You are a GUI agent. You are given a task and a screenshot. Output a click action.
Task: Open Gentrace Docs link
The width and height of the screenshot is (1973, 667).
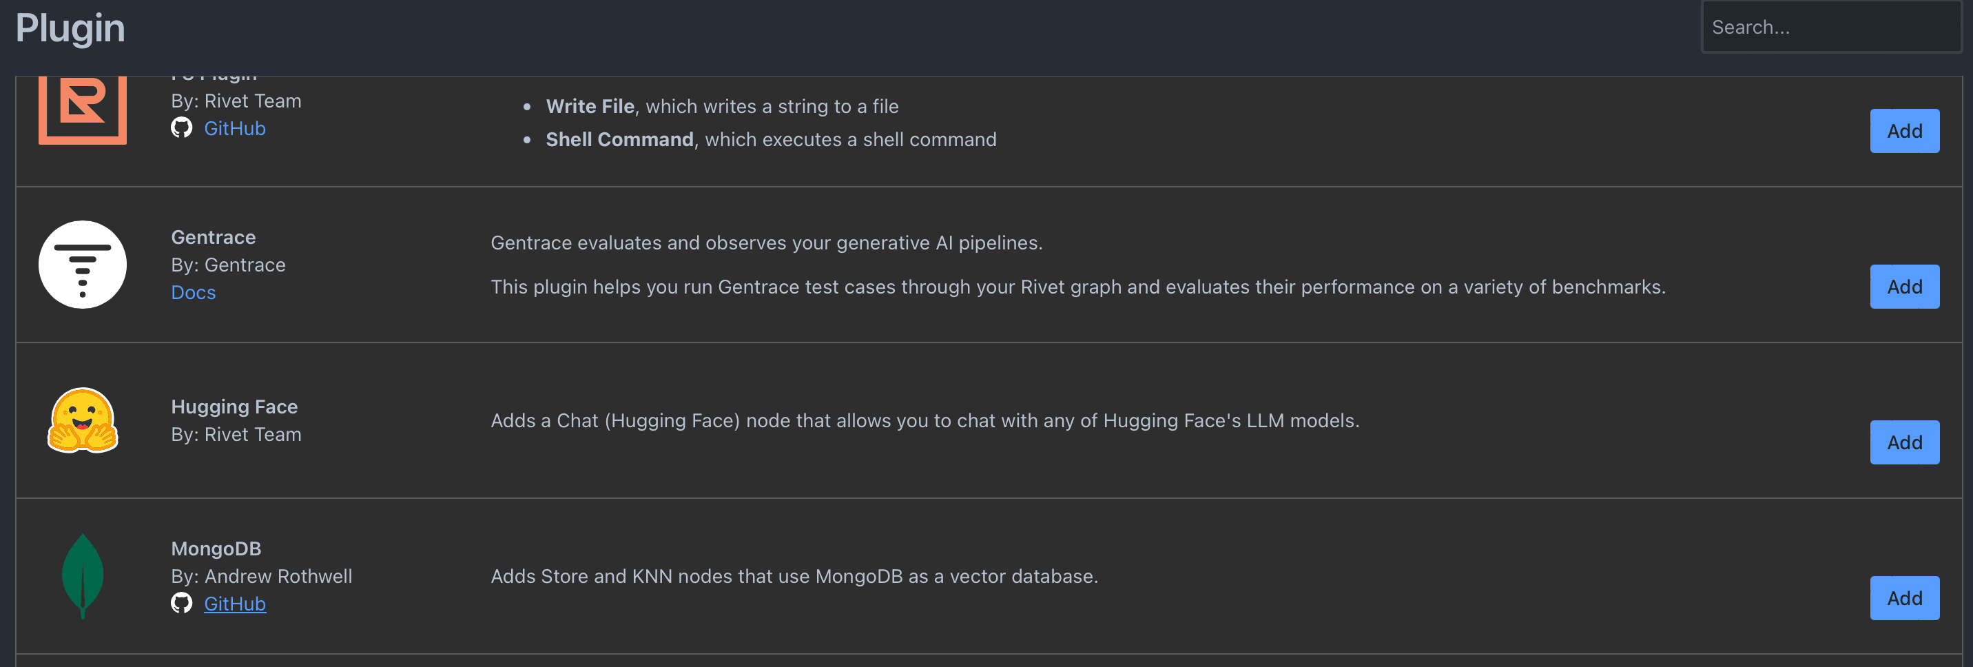pos(193,293)
